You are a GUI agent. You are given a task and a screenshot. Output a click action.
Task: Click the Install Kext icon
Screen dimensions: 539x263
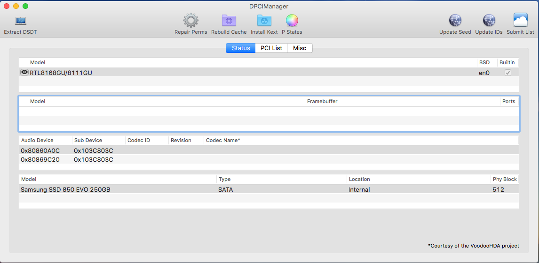[264, 21]
